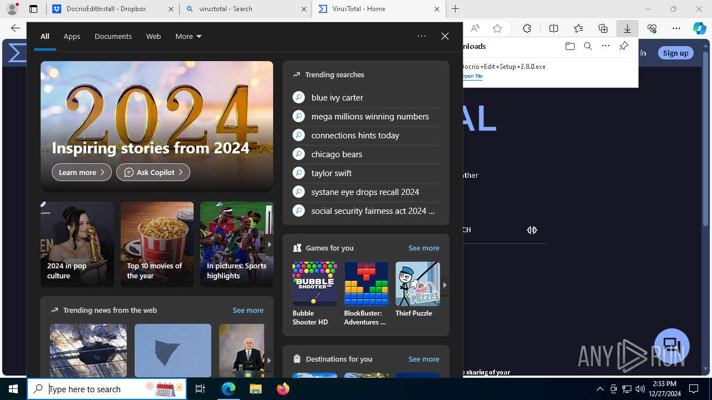Launch Microsoft Edge from taskbar

pos(229,389)
